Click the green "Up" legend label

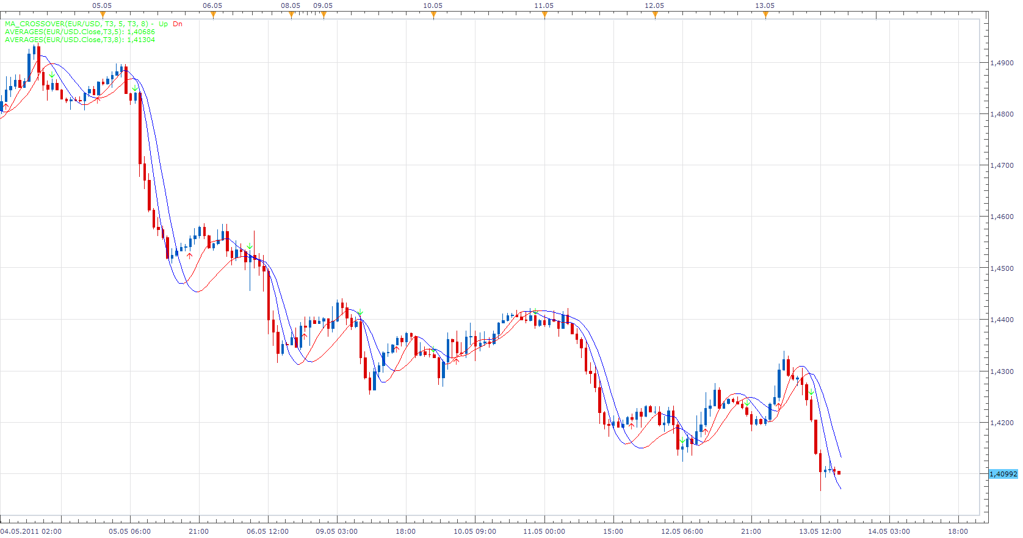tap(163, 24)
